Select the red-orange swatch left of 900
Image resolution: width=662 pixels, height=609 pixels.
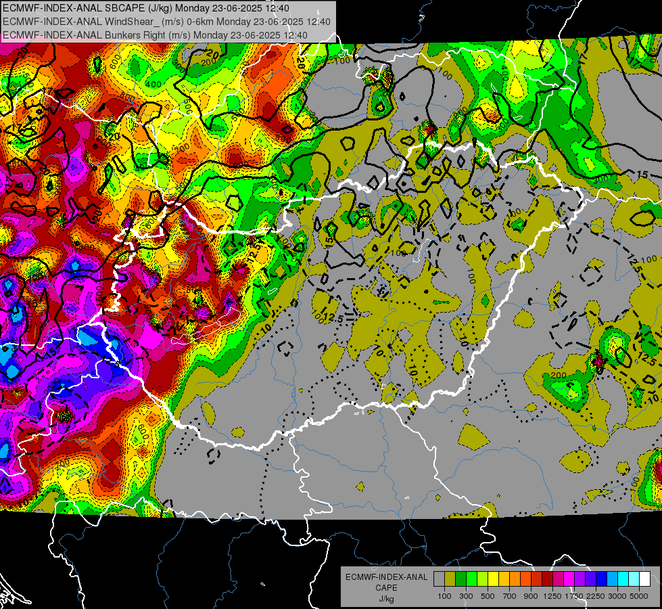tap(525, 579)
